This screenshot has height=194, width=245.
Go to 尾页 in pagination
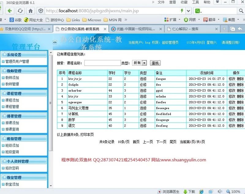click(173, 142)
